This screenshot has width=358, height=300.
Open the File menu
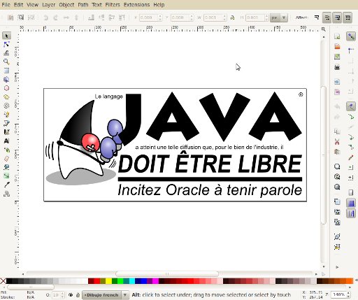tap(6, 5)
